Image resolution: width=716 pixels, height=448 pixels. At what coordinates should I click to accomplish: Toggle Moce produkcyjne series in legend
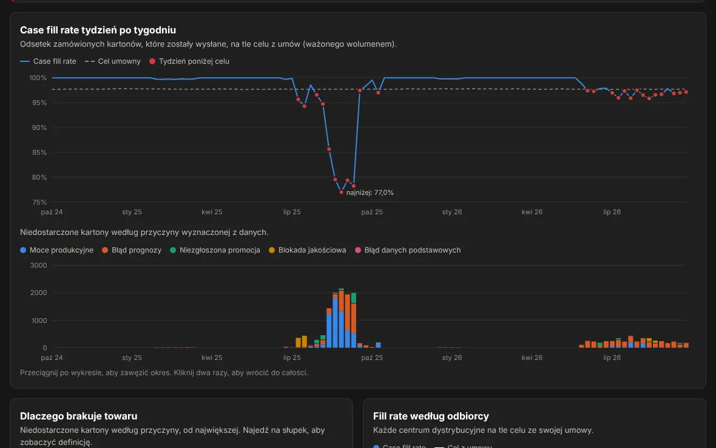56,250
